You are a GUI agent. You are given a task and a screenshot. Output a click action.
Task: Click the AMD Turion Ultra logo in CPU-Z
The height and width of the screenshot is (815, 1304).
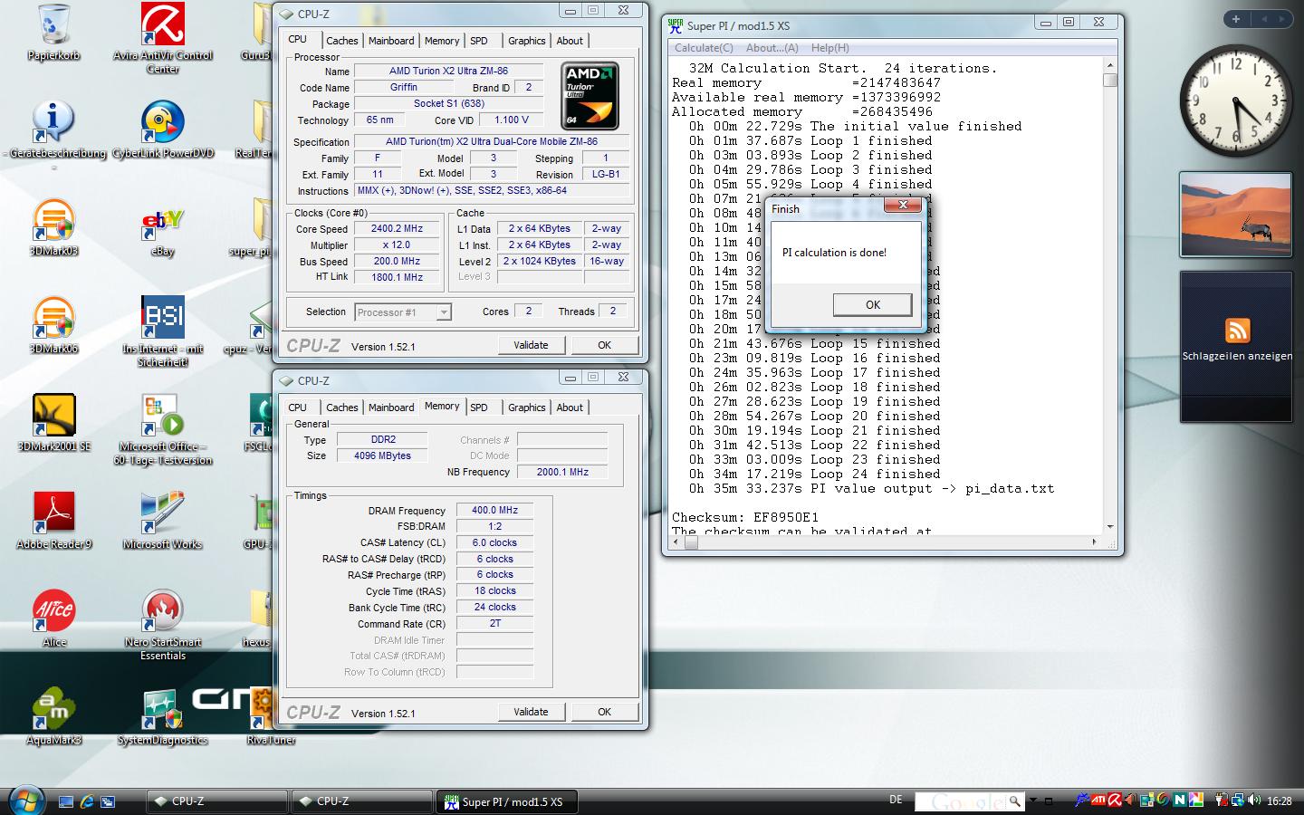(590, 96)
